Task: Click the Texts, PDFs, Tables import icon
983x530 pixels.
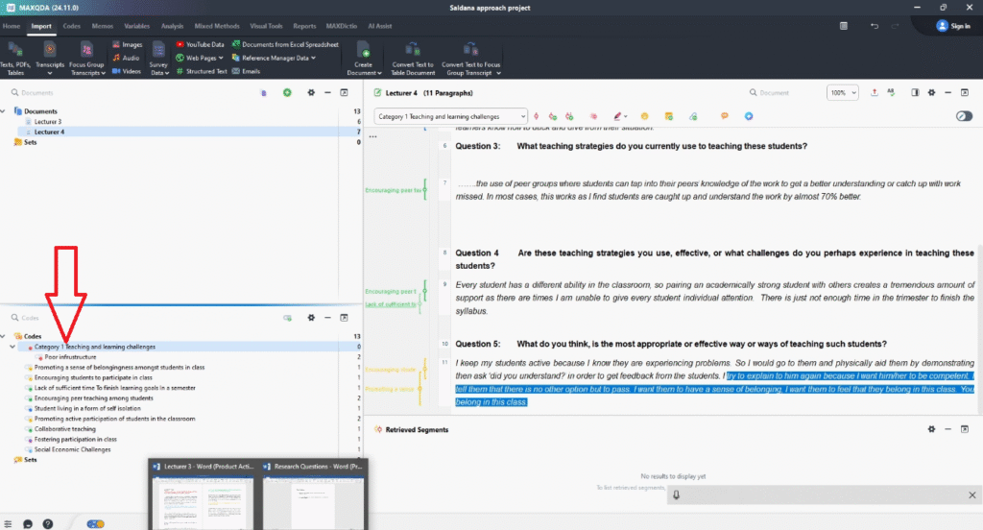Action: tap(13, 50)
